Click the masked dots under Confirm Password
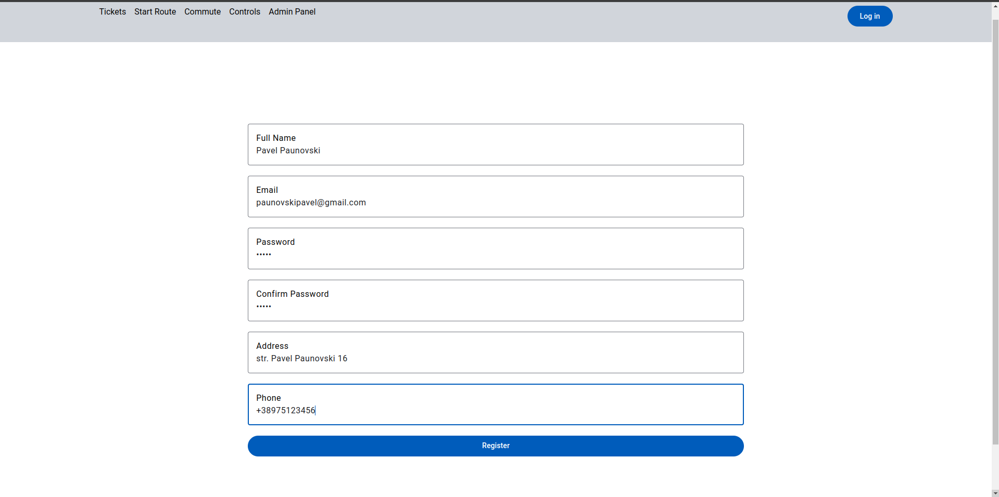 pos(263,306)
